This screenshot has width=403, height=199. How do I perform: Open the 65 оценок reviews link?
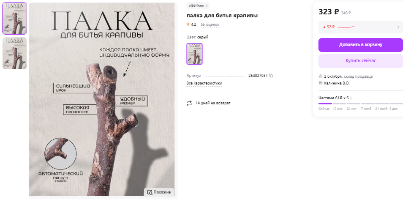(210, 25)
